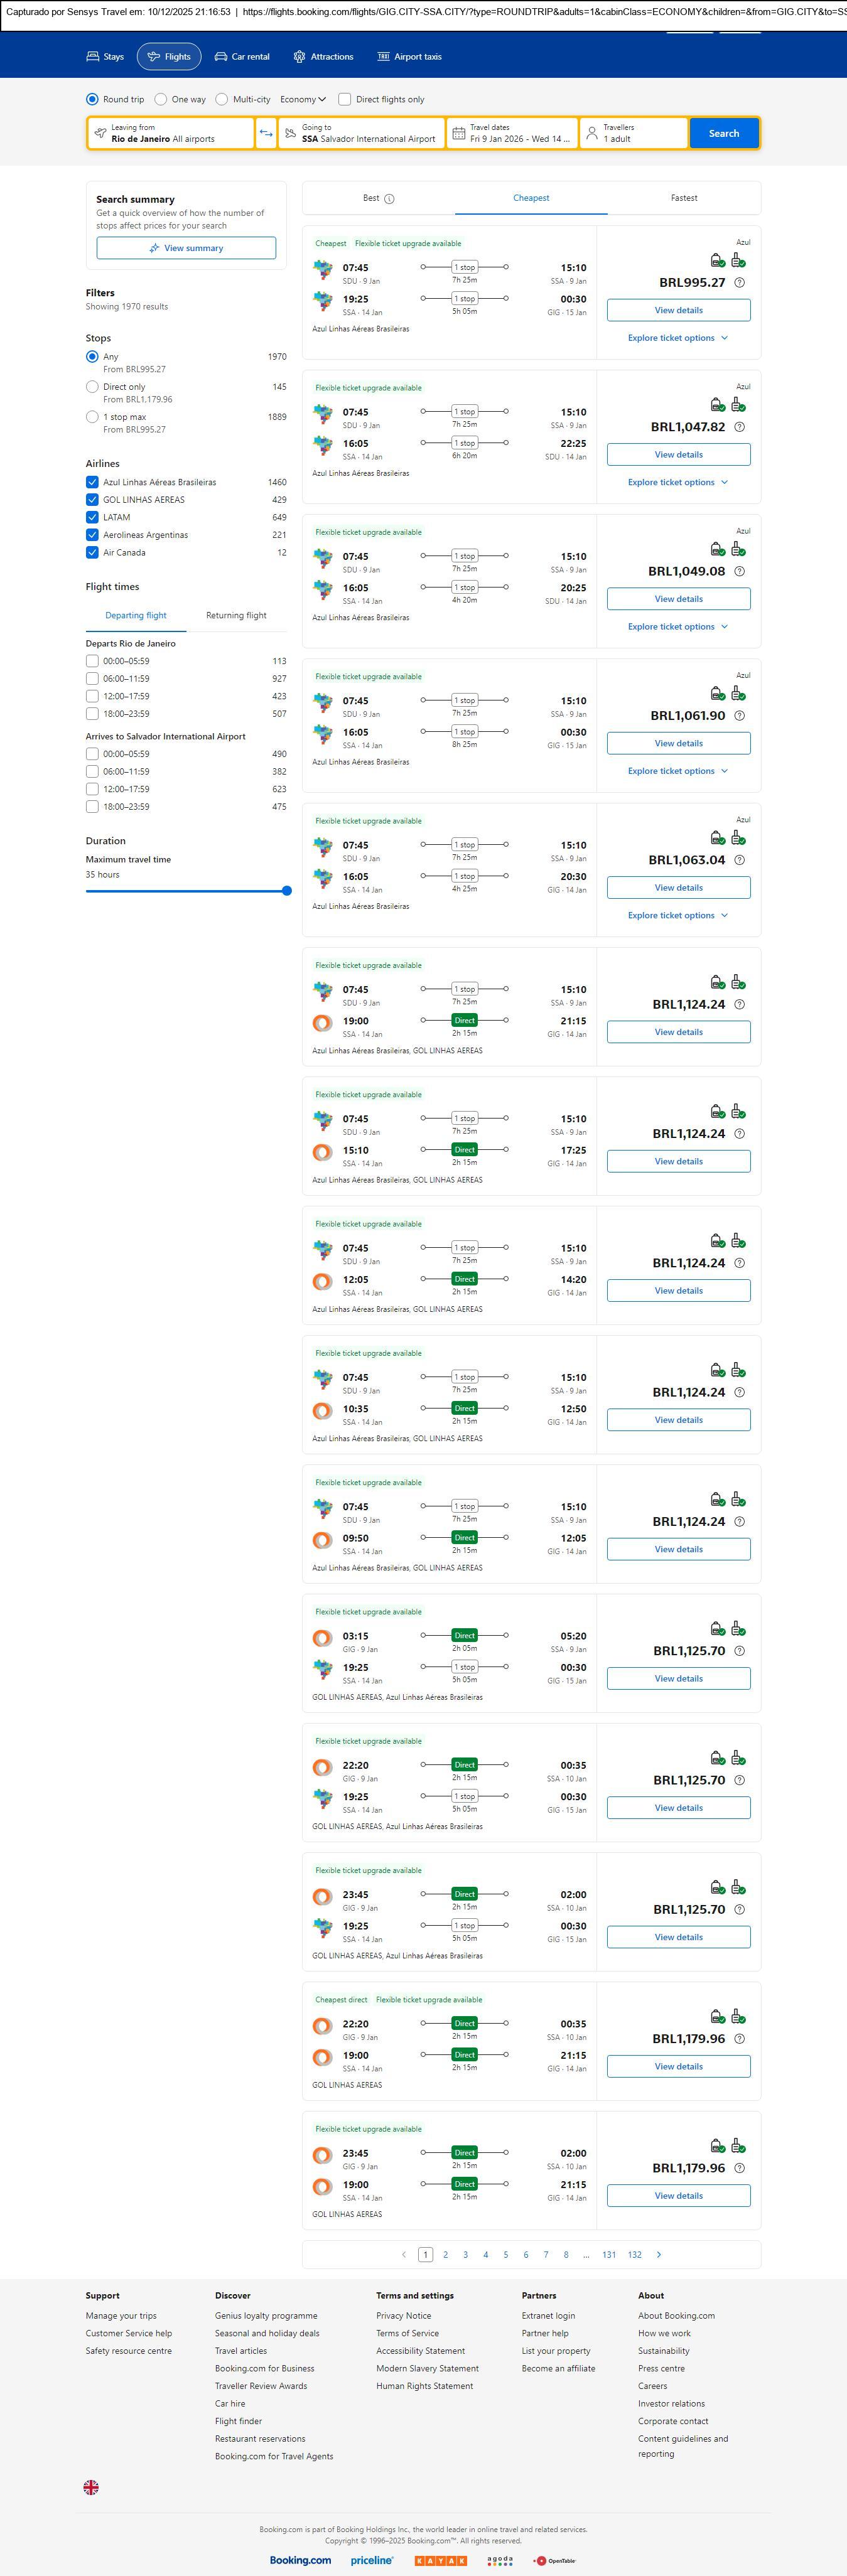Screen dimensions: 847x2576
Task: Expand Explore ticket options for BRL995.27 flight
Action: 678,338
